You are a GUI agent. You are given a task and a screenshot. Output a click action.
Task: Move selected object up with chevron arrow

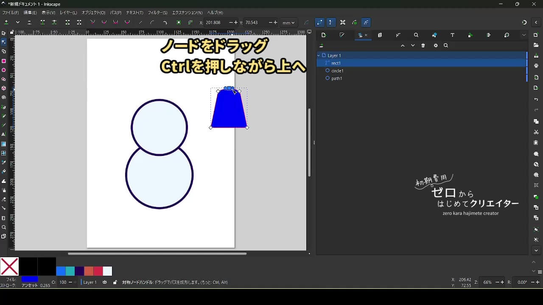(403, 46)
